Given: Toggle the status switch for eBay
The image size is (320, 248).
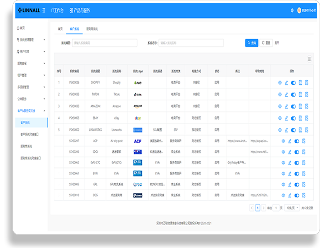Looking at the screenshot, I should coord(293,118).
